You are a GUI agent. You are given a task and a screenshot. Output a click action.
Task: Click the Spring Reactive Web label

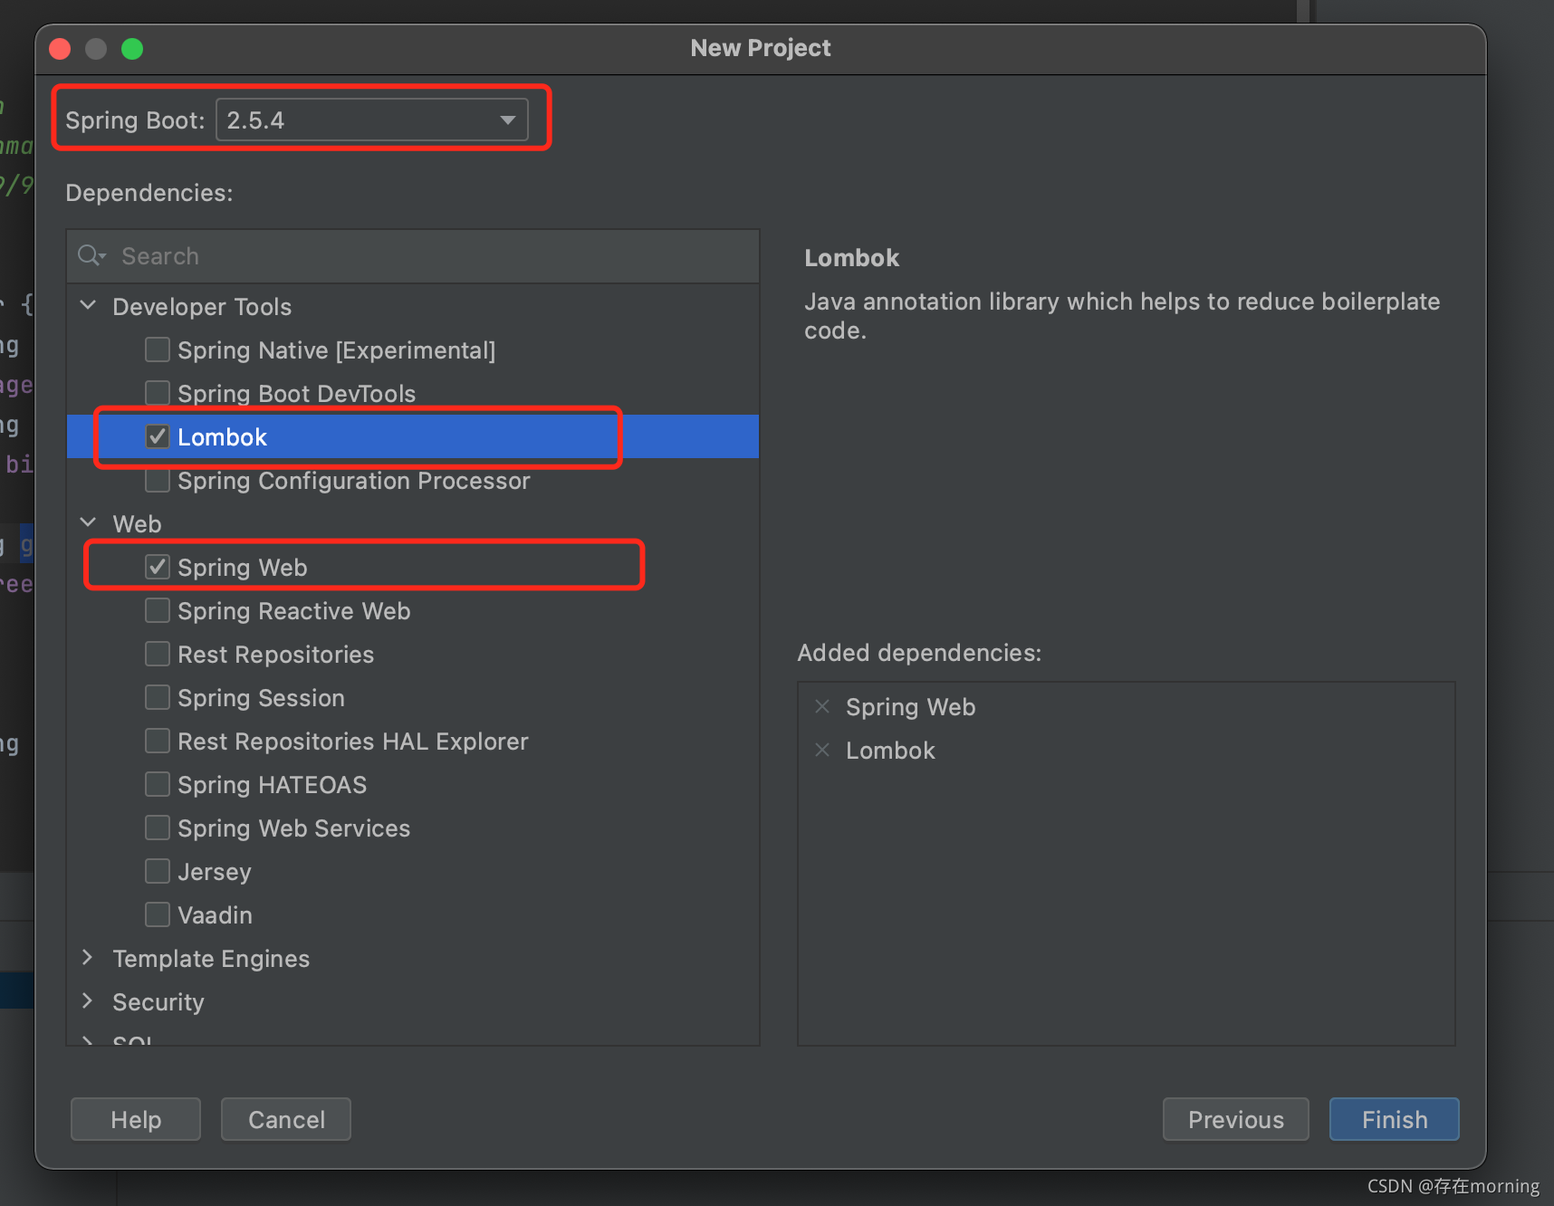294,611
